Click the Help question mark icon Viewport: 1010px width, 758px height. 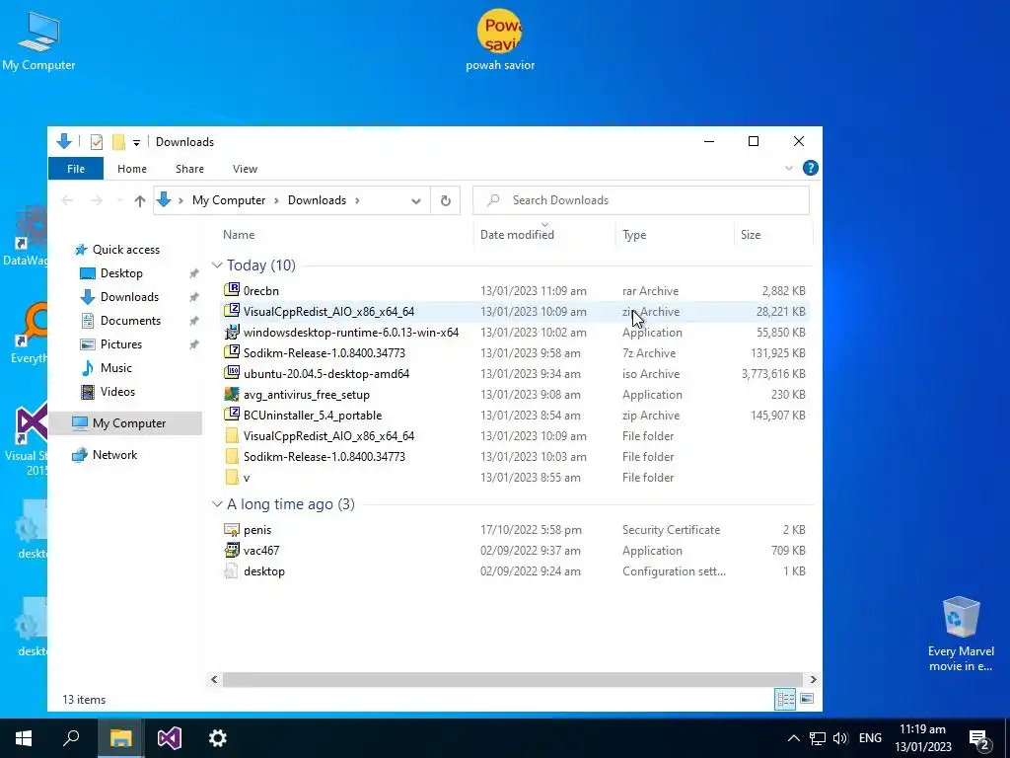coord(811,168)
